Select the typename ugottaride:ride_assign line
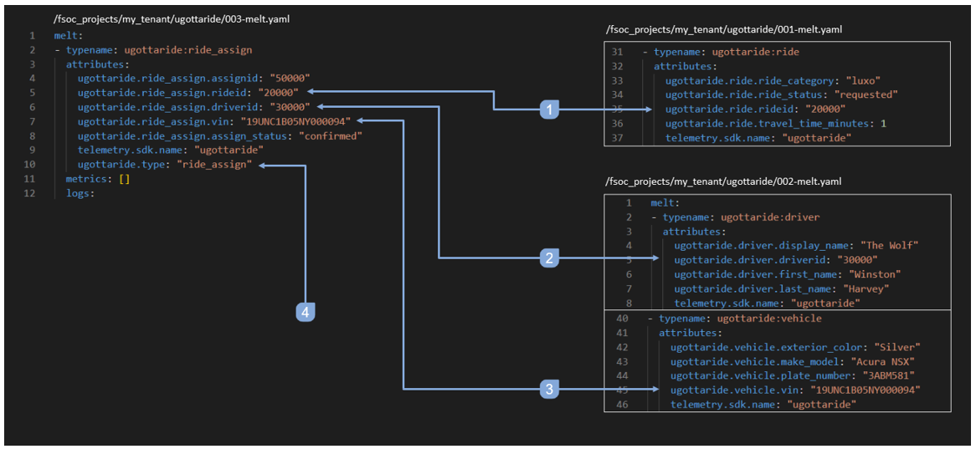Viewport: 976px width, 449px height. tap(159, 49)
